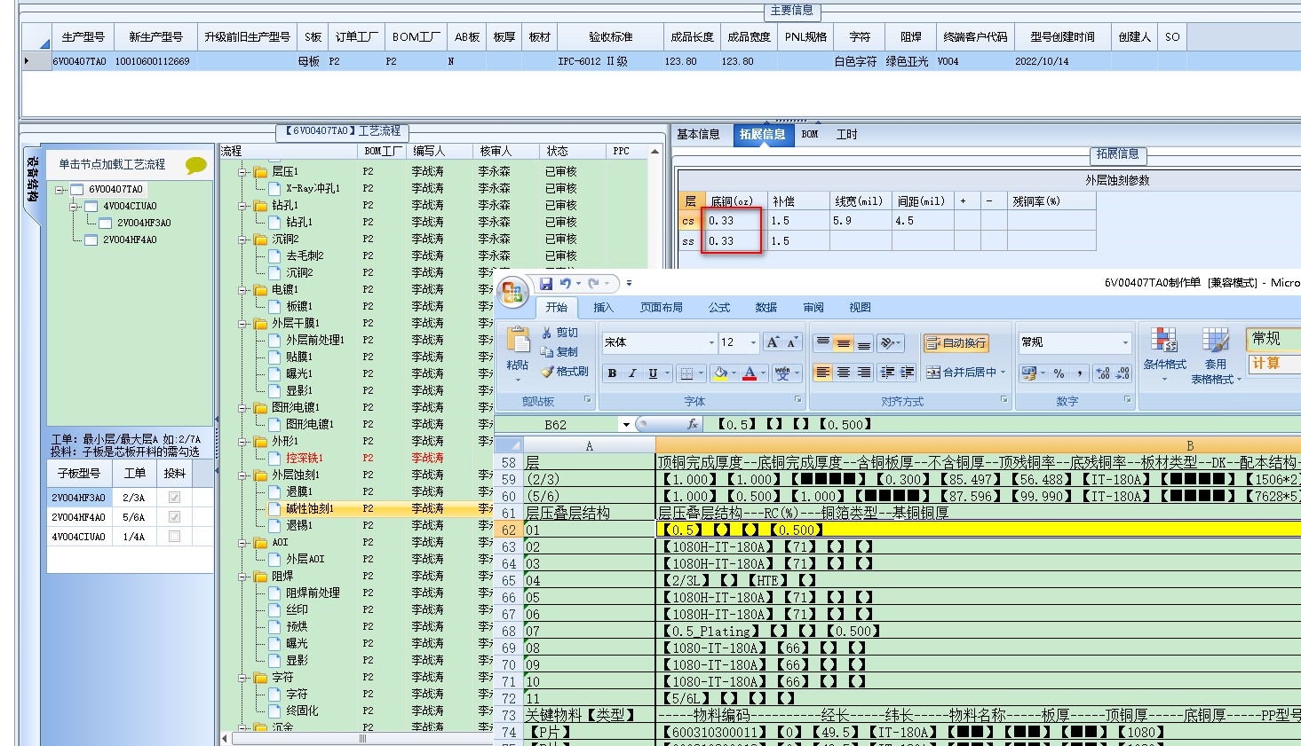Align cell text to the top
Screen dimensions: 1301x746
(823, 342)
